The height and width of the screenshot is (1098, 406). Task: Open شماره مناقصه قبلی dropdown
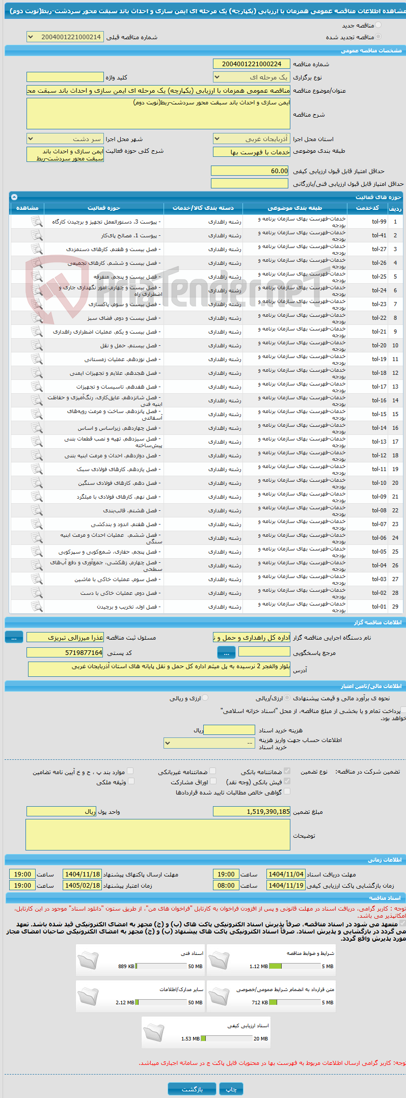coord(65,37)
